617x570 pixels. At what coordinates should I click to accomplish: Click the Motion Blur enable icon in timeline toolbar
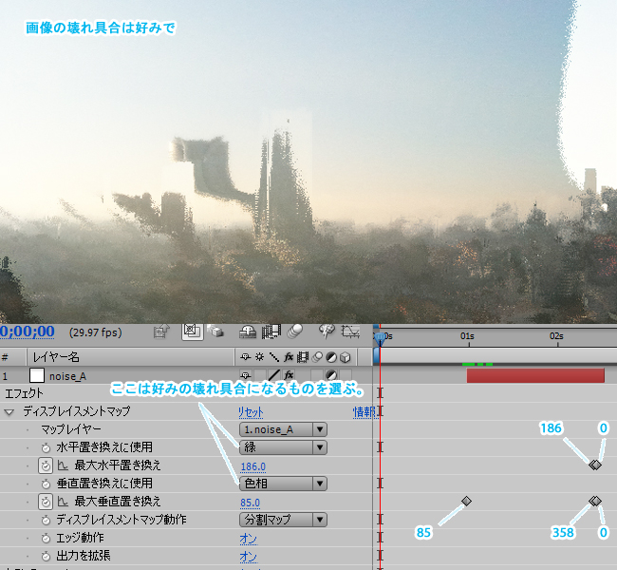coord(294,332)
